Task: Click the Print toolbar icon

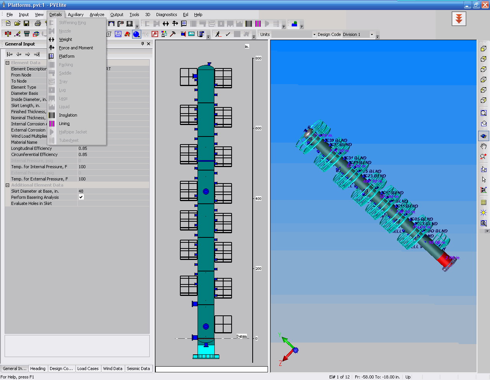Action: pyautogui.click(x=38, y=24)
